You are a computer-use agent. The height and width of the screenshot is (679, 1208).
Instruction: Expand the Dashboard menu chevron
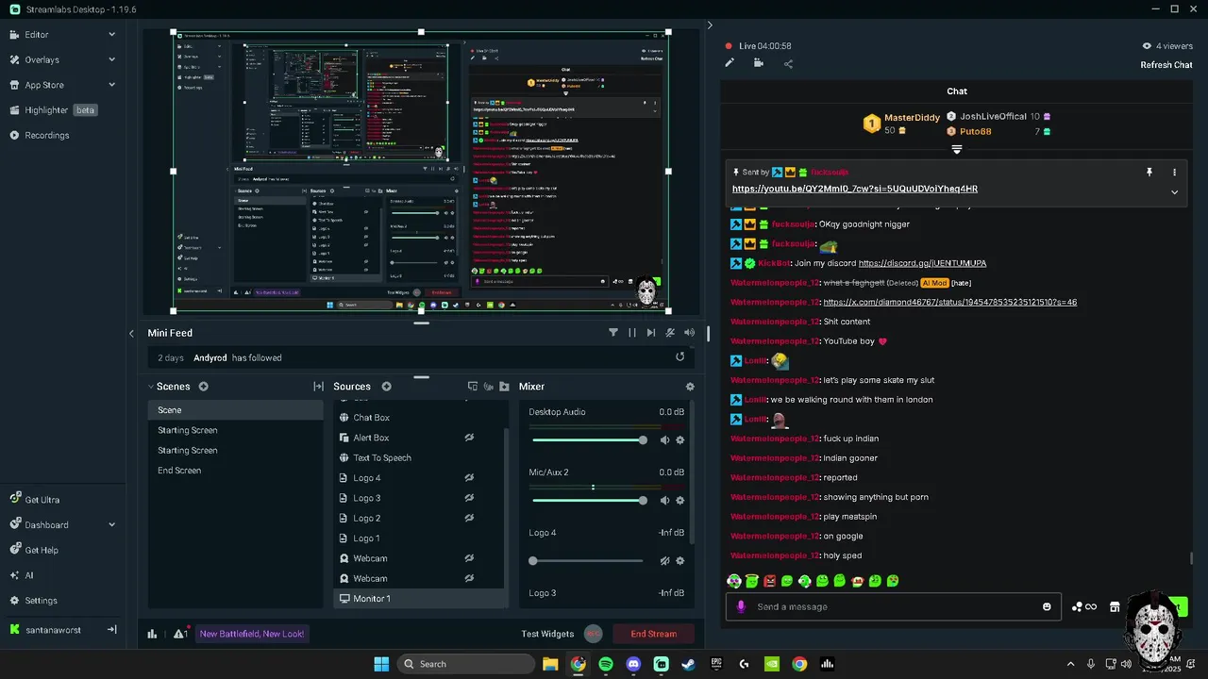[x=111, y=525]
